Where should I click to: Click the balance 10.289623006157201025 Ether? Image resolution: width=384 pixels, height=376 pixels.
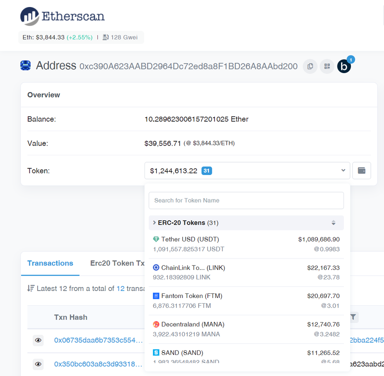click(197, 119)
